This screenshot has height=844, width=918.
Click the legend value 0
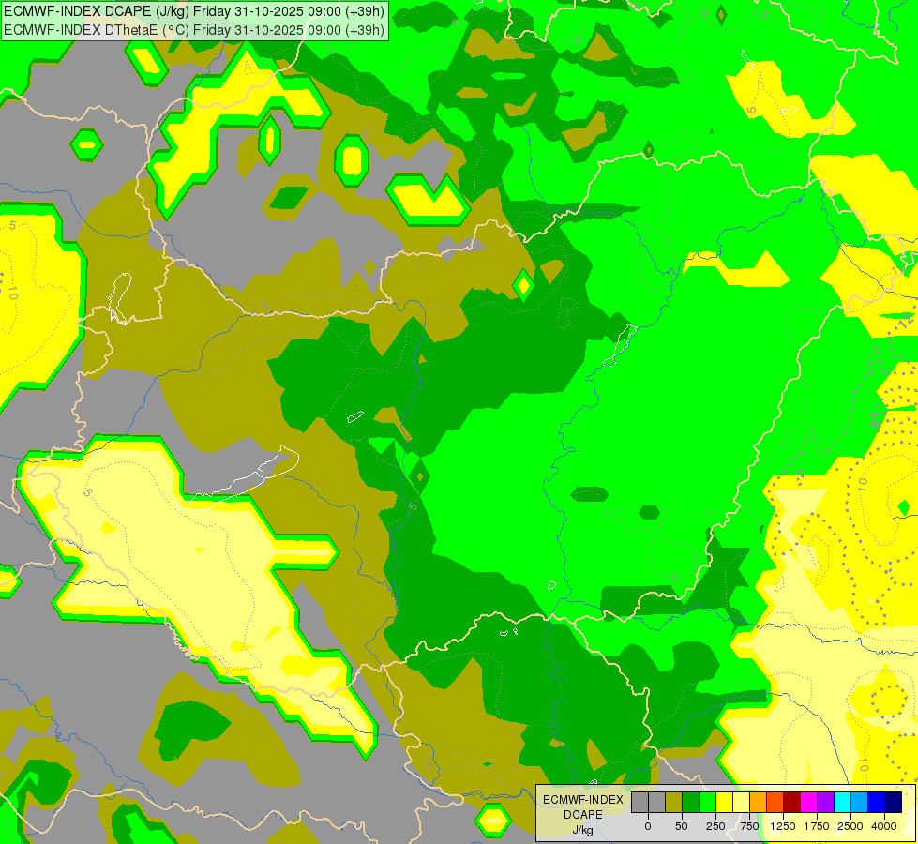(x=648, y=826)
